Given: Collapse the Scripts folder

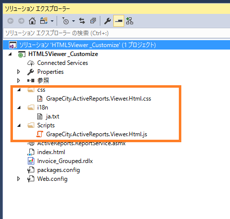Looking at the screenshot, I should pos(19,125).
